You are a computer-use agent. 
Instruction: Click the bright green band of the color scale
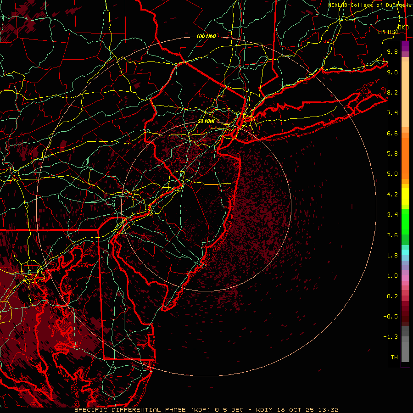405,221
